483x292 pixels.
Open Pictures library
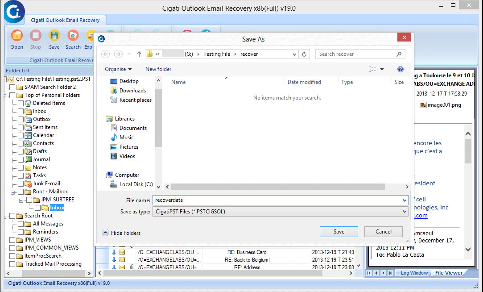pos(124,147)
